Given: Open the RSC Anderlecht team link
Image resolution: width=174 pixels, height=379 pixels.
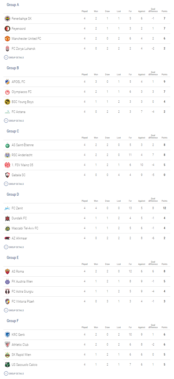Looking at the screenshot, I should (22, 155).
